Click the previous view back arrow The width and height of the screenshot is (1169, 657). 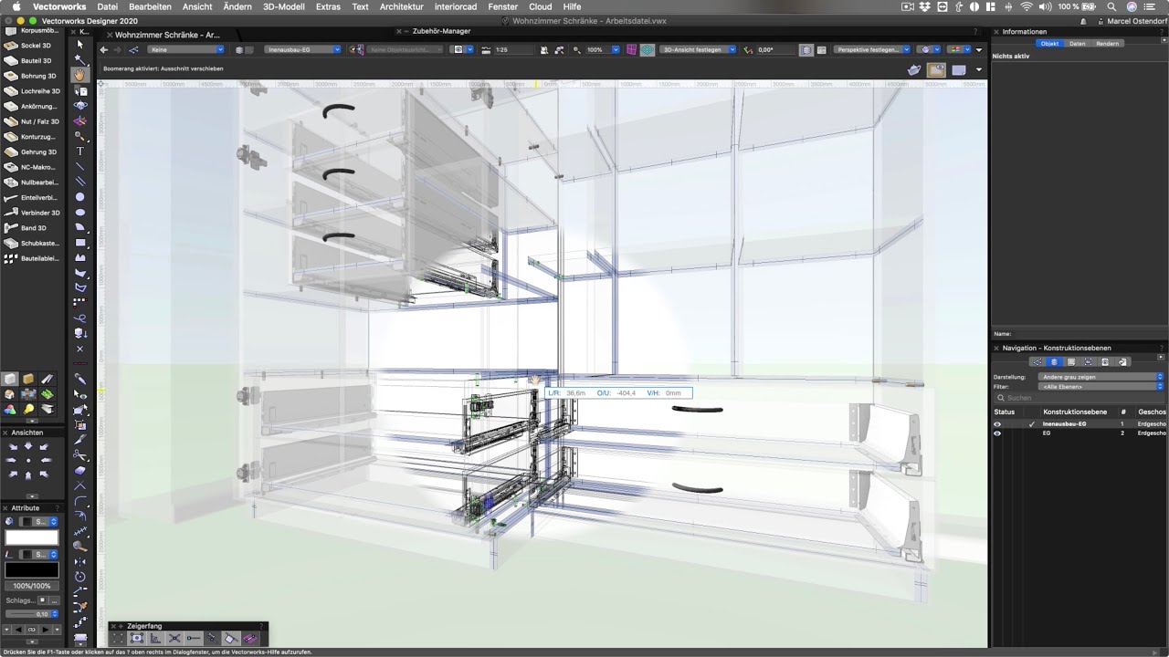(104, 50)
